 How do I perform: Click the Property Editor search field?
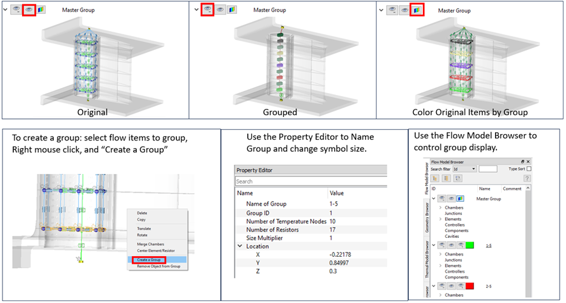tap(311, 182)
